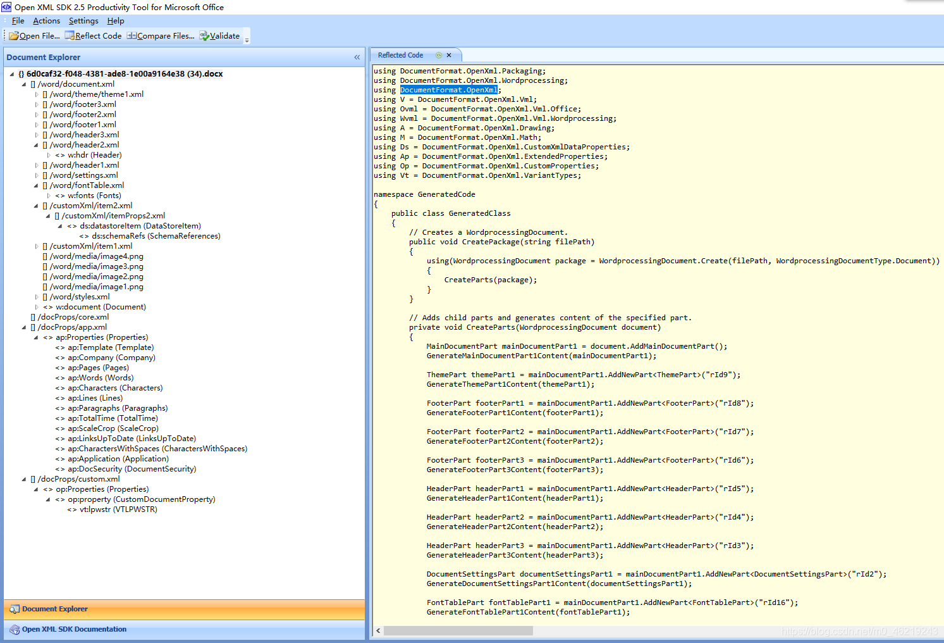Click the pin icon on Reflected Code tab
This screenshot has width=944, height=643.
[439, 55]
